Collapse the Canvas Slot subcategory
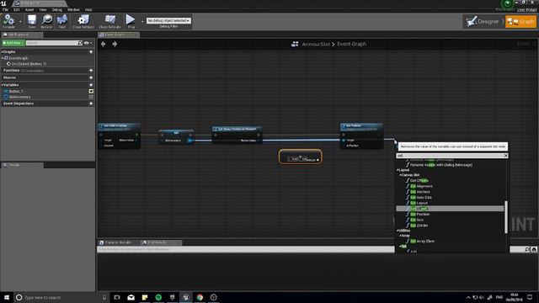Viewport: 539px width, 303px height. coord(401,175)
